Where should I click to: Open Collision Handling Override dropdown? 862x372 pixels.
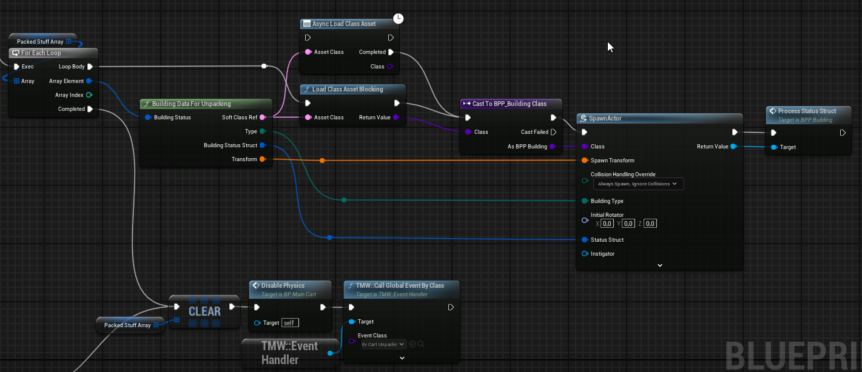click(637, 184)
